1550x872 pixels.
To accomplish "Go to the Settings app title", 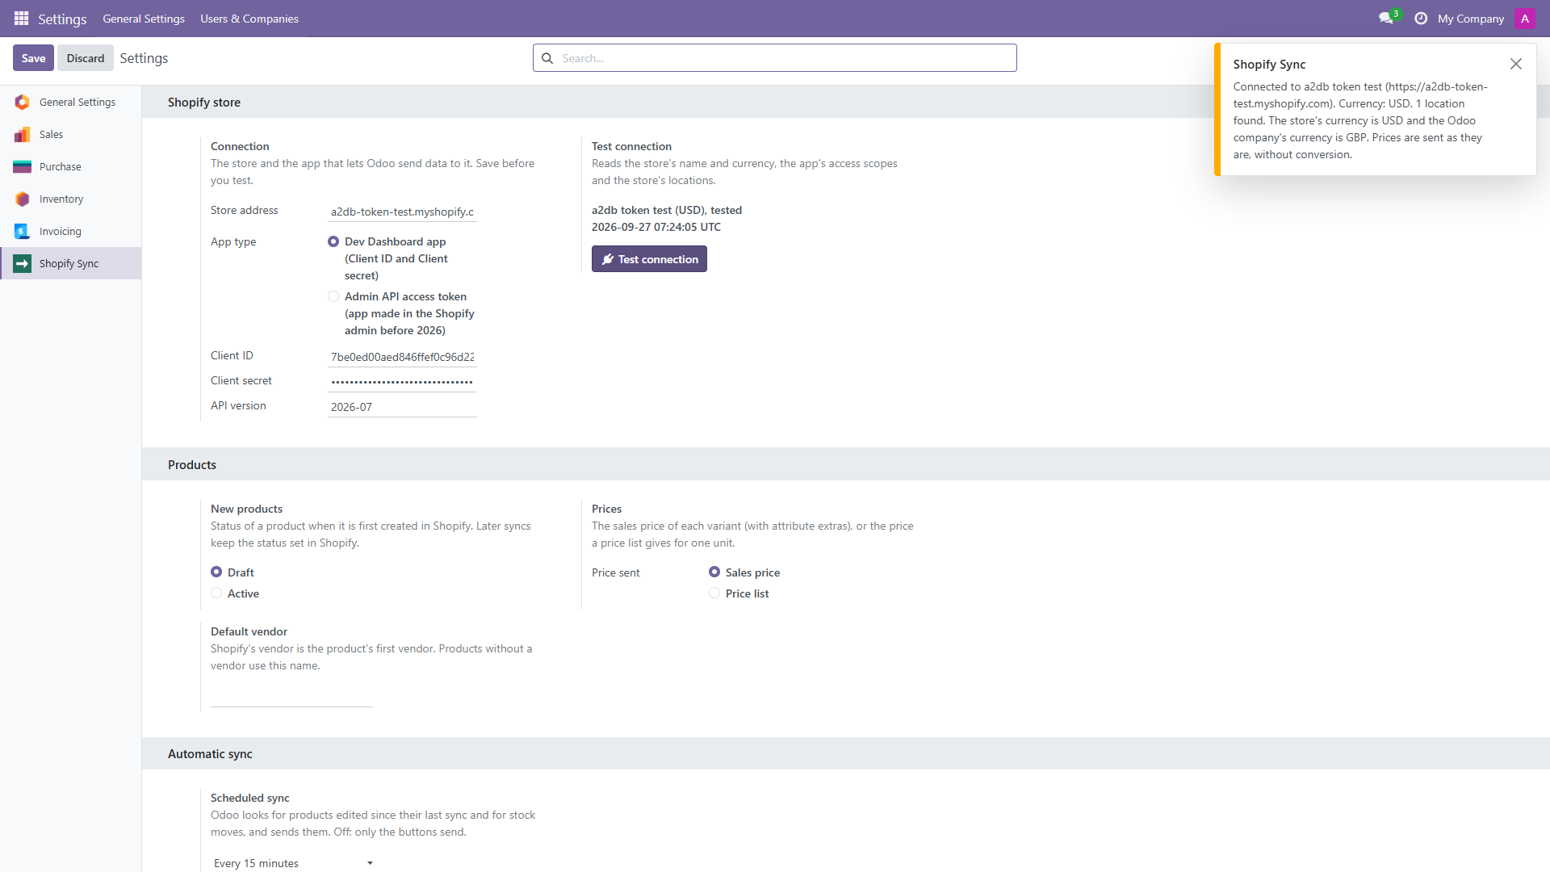I will [62, 19].
